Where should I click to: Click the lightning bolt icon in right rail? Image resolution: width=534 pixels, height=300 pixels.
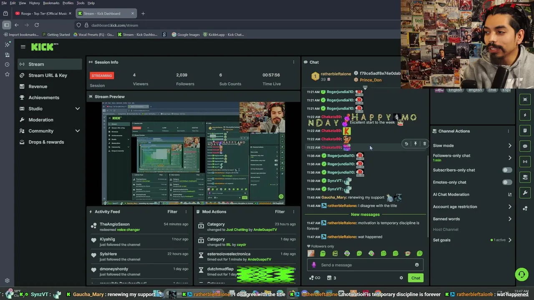pyautogui.click(x=525, y=115)
